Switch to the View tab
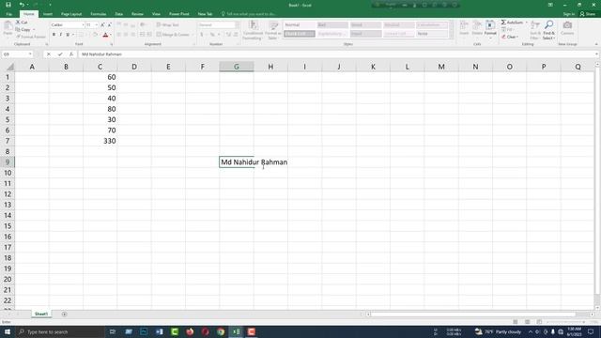601x338 pixels. click(156, 14)
